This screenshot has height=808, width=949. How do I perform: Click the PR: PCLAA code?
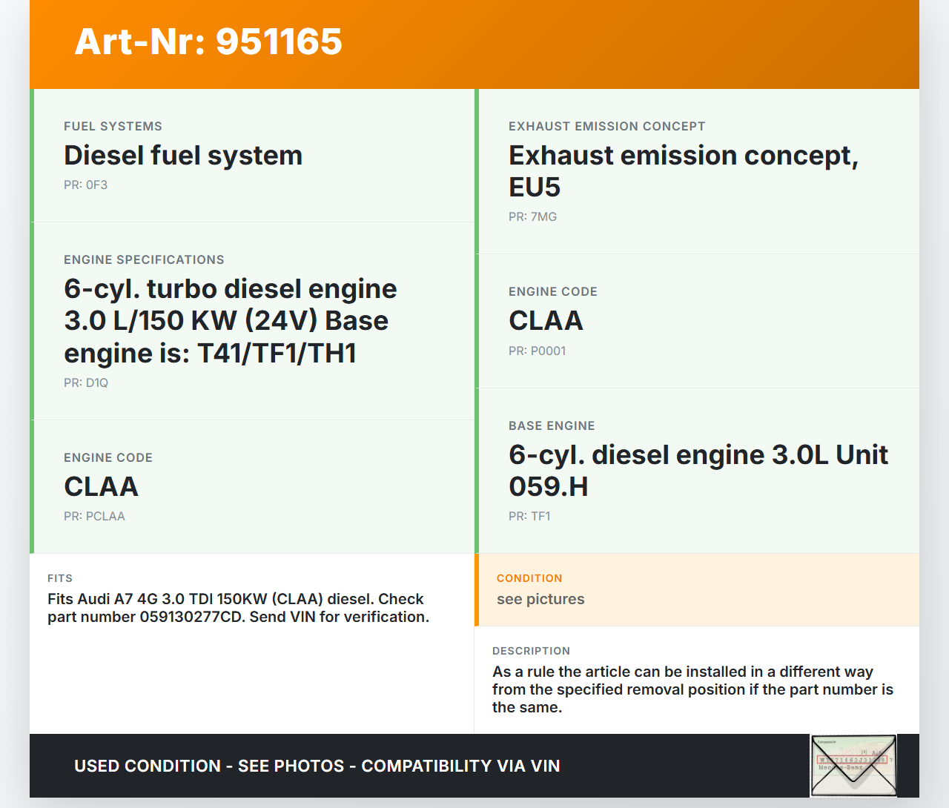click(x=94, y=517)
